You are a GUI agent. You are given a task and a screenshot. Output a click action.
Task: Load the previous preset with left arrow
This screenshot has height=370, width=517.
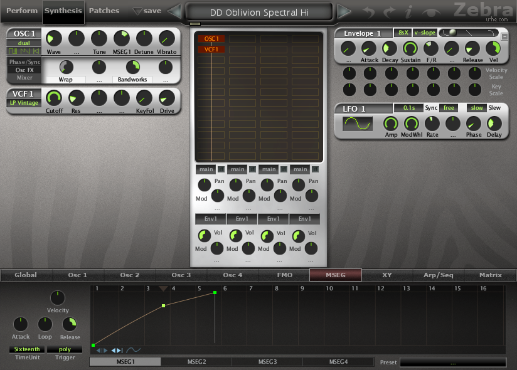[175, 11]
